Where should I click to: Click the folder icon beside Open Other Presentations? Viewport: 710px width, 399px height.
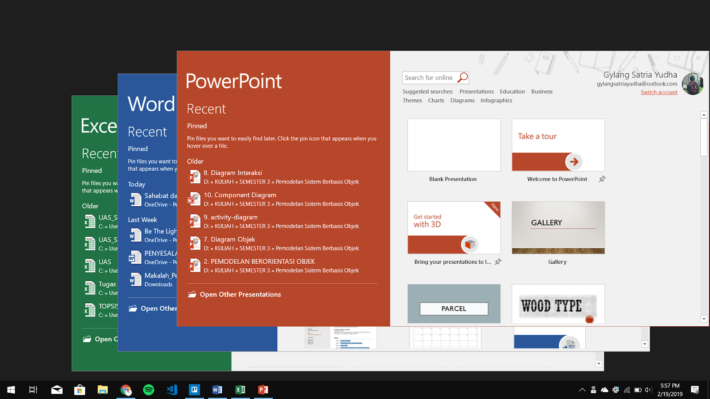click(x=192, y=294)
